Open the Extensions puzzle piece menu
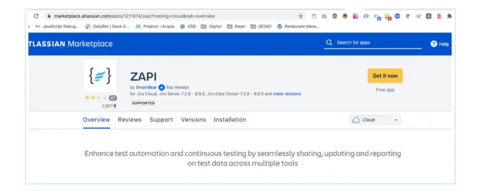This screenshot has height=195, width=480. tap(449, 16)
